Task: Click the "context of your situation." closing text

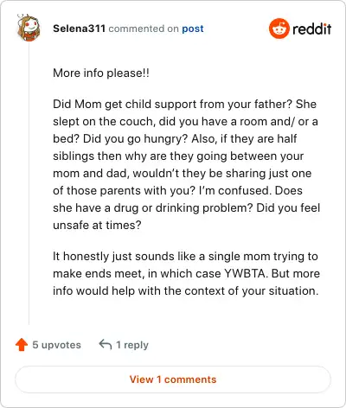Action: 252,290
